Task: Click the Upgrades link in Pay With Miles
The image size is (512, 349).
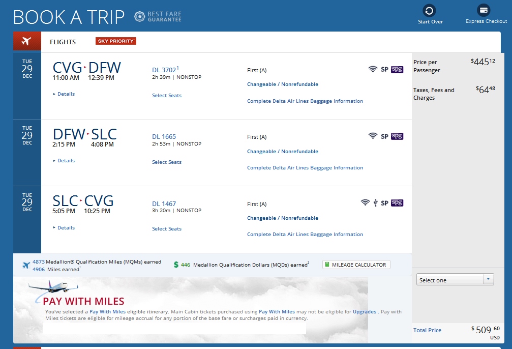Action: point(365,312)
